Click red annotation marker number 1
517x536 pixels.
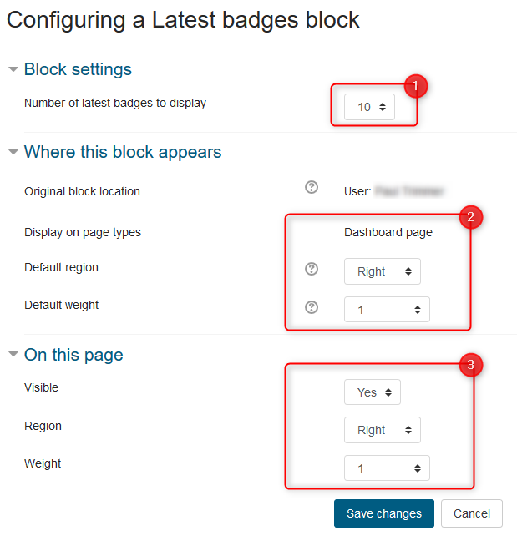click(416, 86)
